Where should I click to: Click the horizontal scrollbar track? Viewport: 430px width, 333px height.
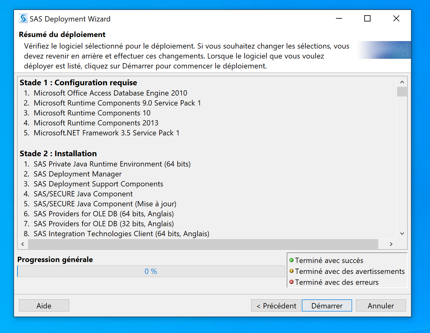(203, 244)
